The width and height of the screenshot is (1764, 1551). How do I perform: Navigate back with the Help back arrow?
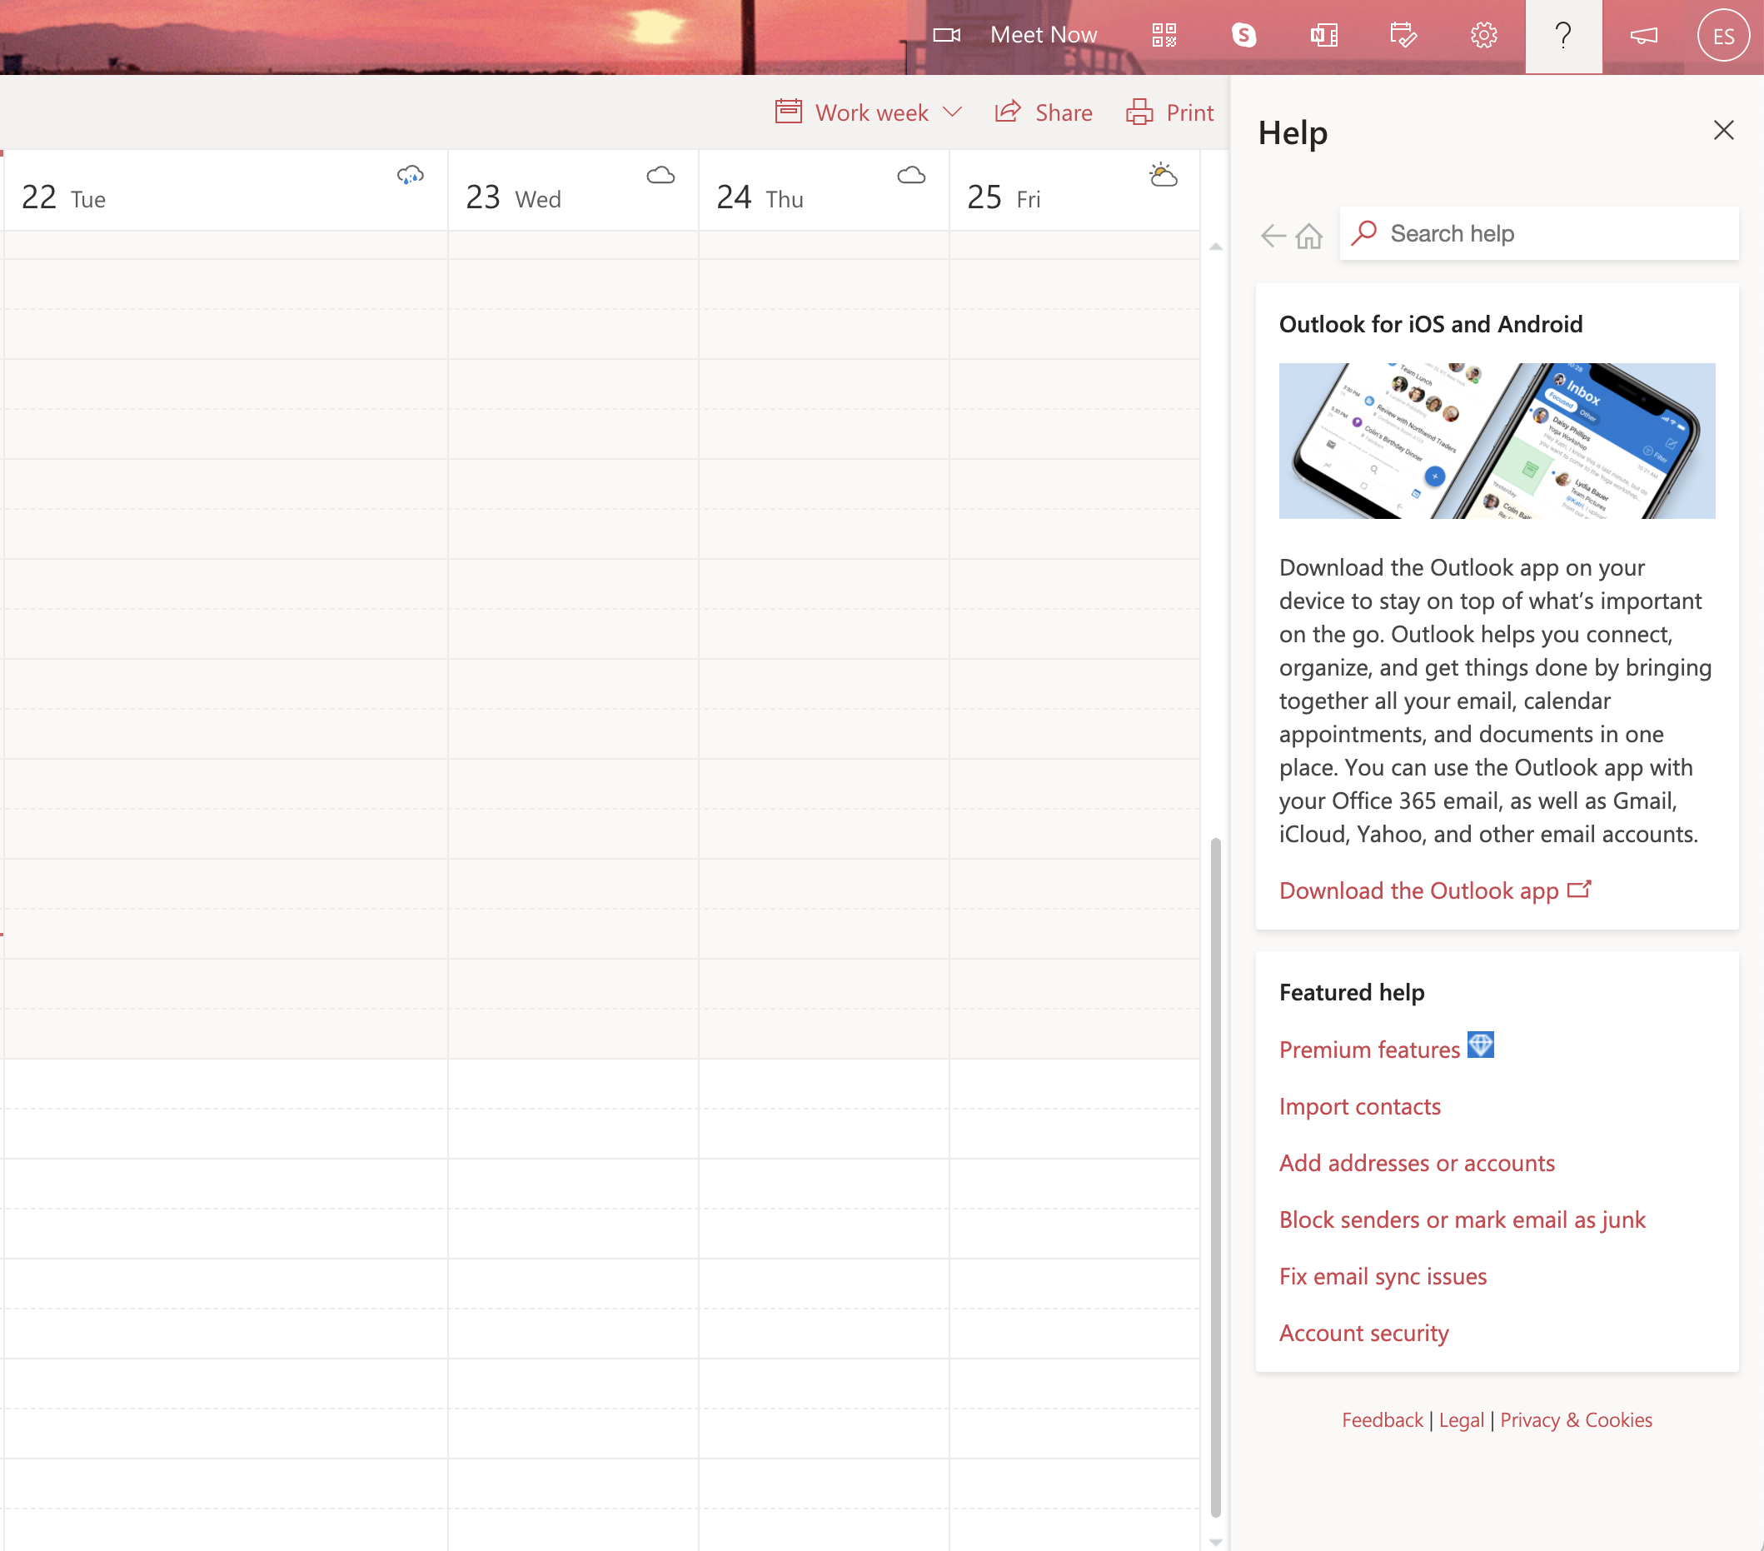[1272, 236]
